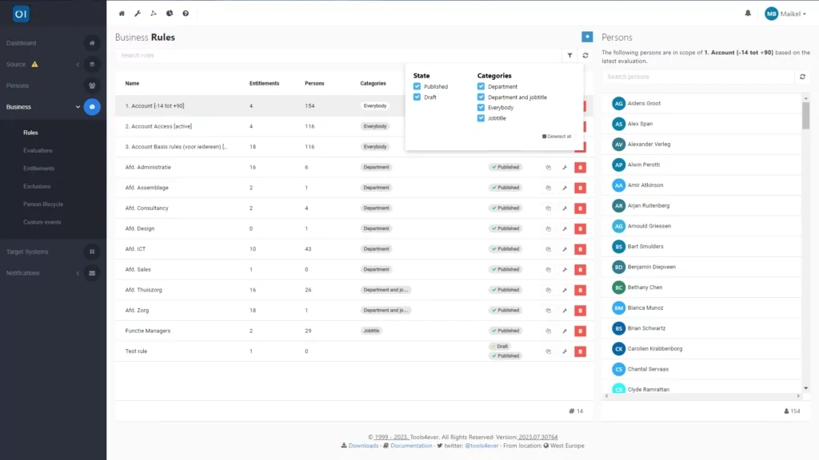
Task: Open the home icon in the top toolbar
Action: click(x=121, y=13)
